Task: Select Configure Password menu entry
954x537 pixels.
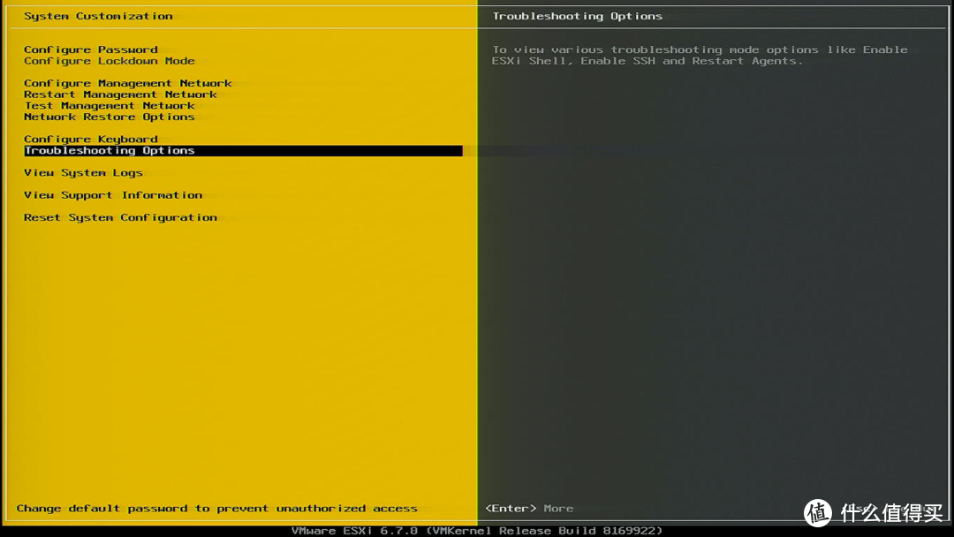Action: 91,49
